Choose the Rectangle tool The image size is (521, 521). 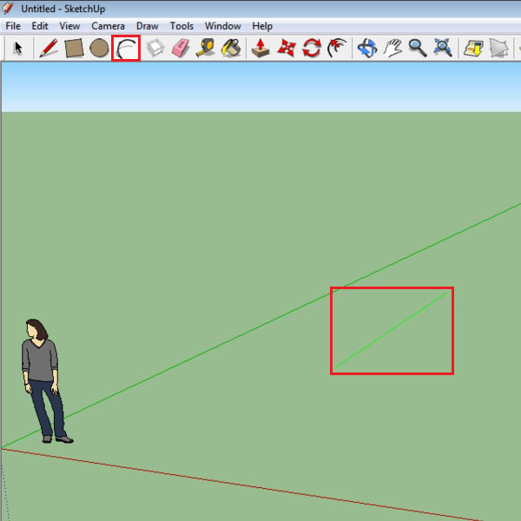click(x=74, y=49)
